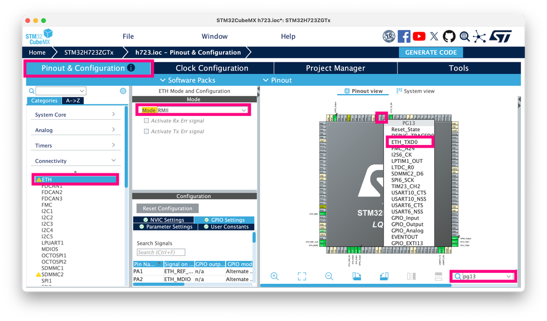Click the split view columns icon
This screenshot has height=321, width=547.
coord(411,276)
